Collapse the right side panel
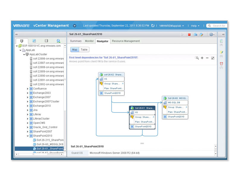Screen dimensions: 238x179 [x=223, y=34]
